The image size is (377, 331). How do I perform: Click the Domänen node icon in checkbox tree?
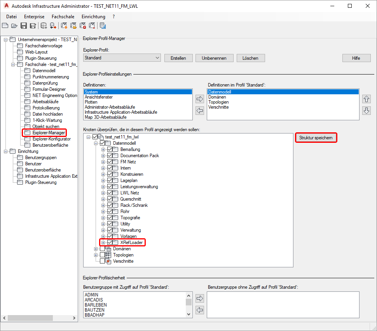pyautogui.click(x=109, y=249)
